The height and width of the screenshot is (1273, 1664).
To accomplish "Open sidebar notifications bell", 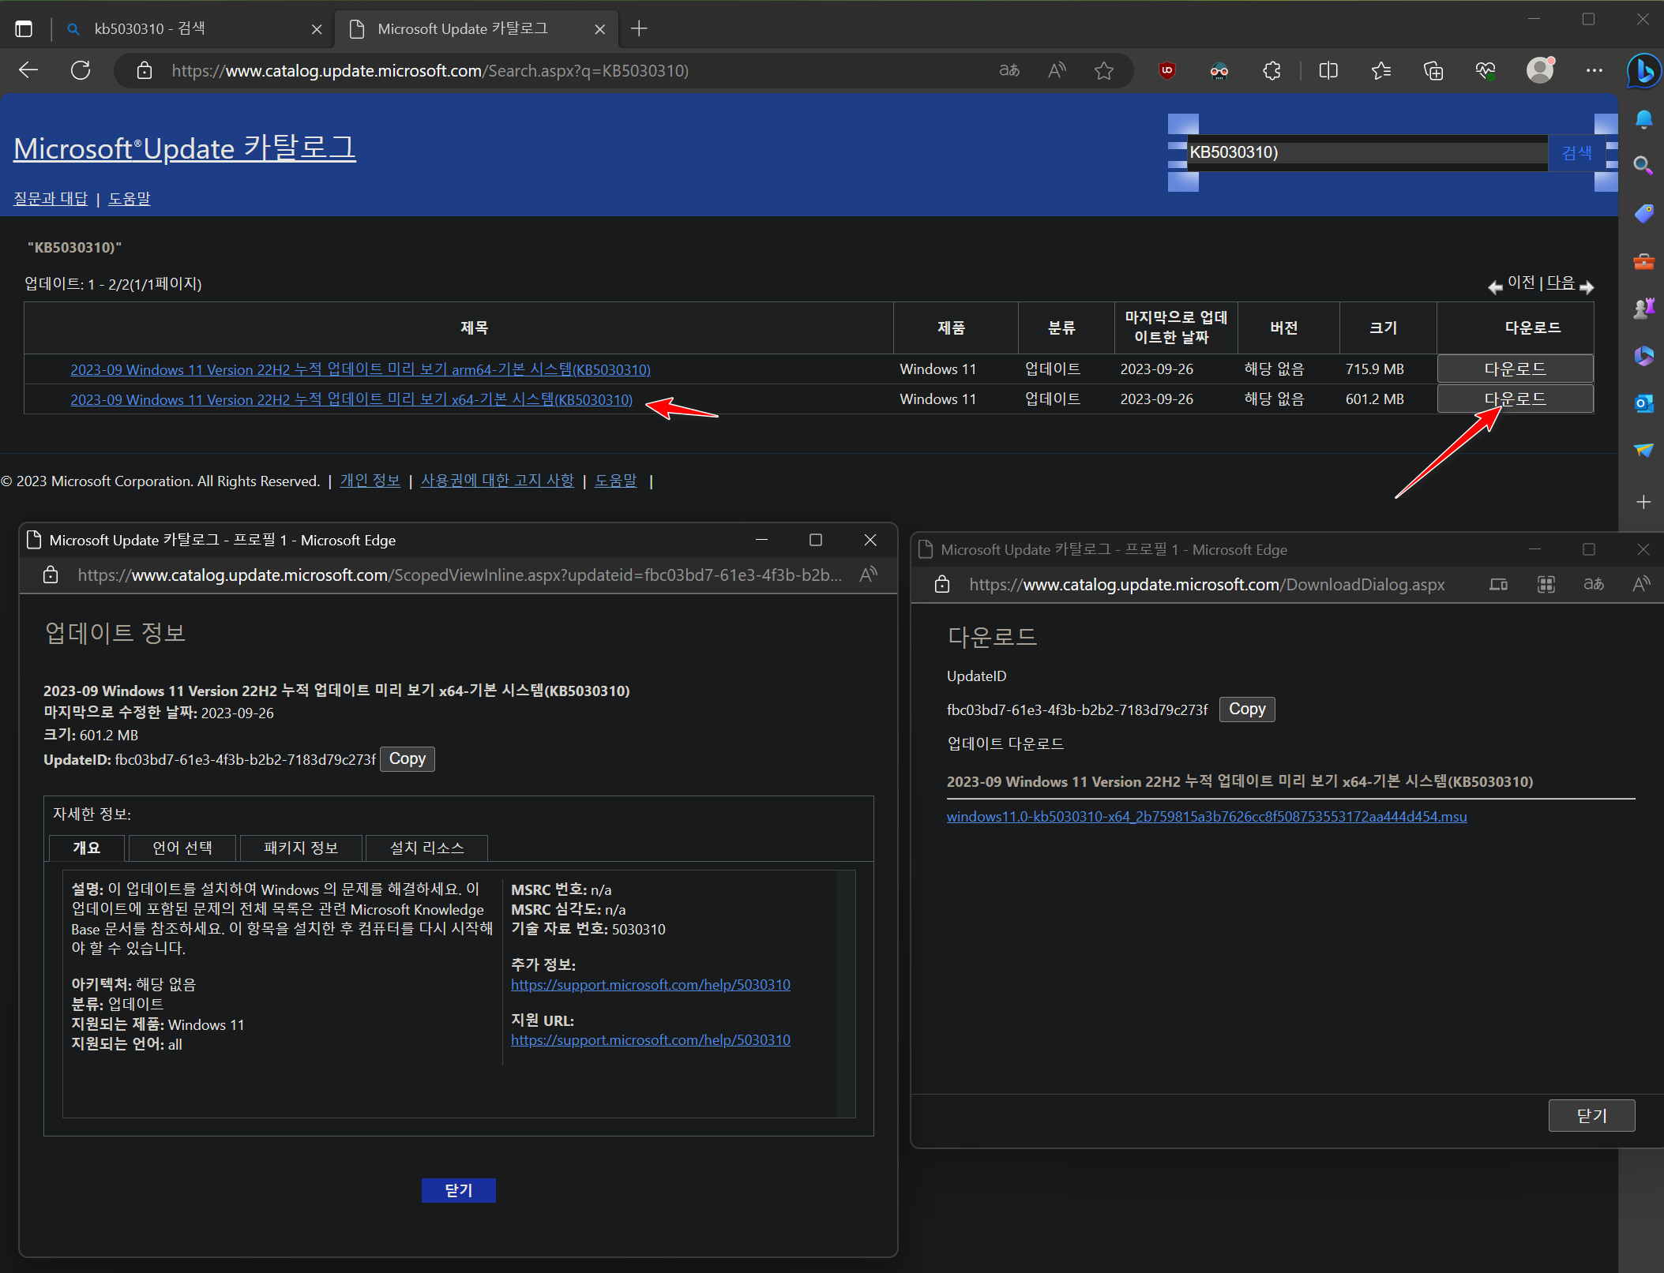I will (x=1643, y=119).
